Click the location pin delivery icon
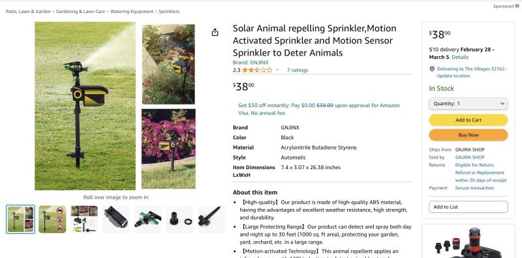 [x=432, y=69]
